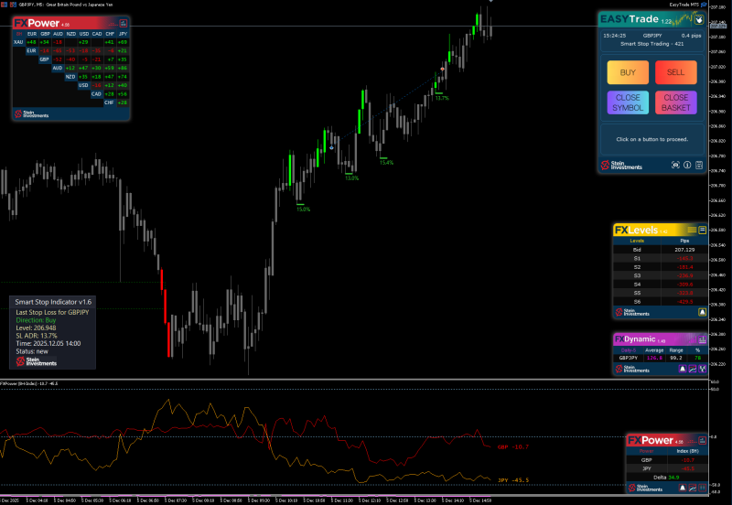Open the FXLevels header menu icon

click(x=702, y=230)
